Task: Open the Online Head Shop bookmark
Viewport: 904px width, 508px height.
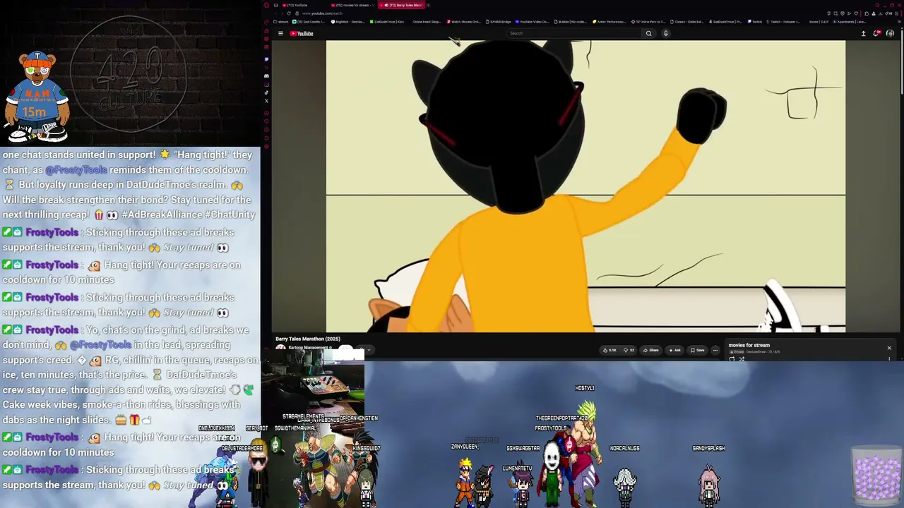Action: click(426, 22)
